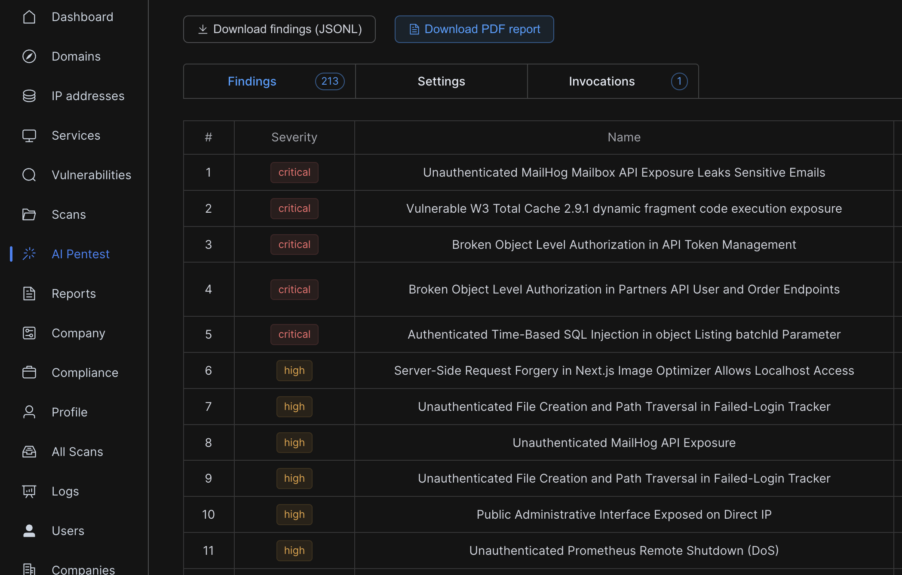The image size is (902, 575).
Task: Click the AI Pentest sparkle icon
Action: (x=29, y=254)
